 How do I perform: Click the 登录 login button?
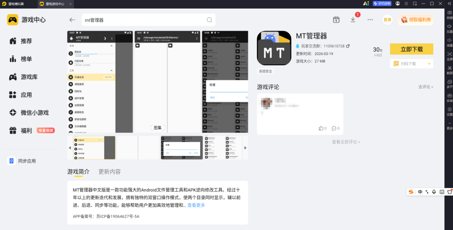click(x=387, y=20)
